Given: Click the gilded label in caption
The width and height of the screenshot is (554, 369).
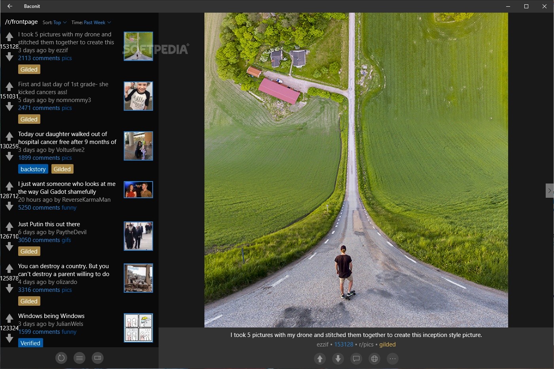Looking at the screenshot, I should 388,344.
